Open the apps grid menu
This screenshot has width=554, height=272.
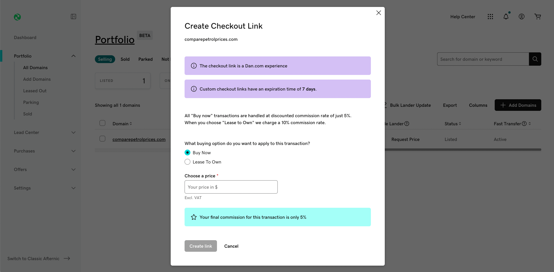tap(490, 16)
